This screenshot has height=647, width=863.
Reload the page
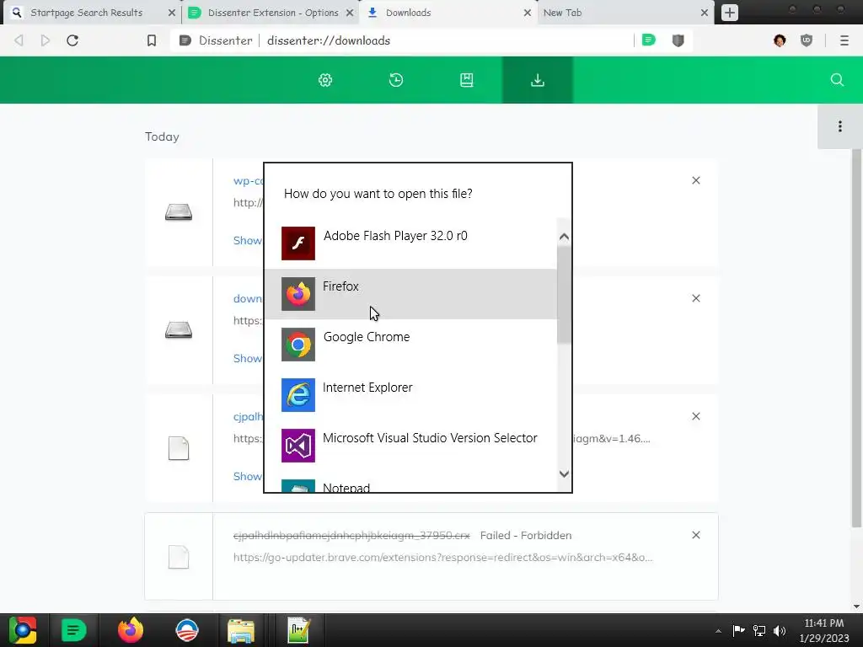click(72, 40)
